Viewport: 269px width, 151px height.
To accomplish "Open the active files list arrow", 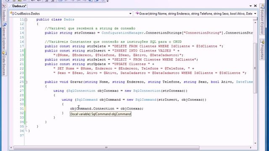I will click(x=251, y=6).
